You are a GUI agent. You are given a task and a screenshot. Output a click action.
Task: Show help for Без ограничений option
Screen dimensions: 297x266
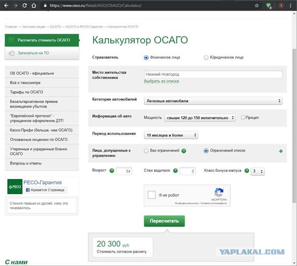coord(184,151)
